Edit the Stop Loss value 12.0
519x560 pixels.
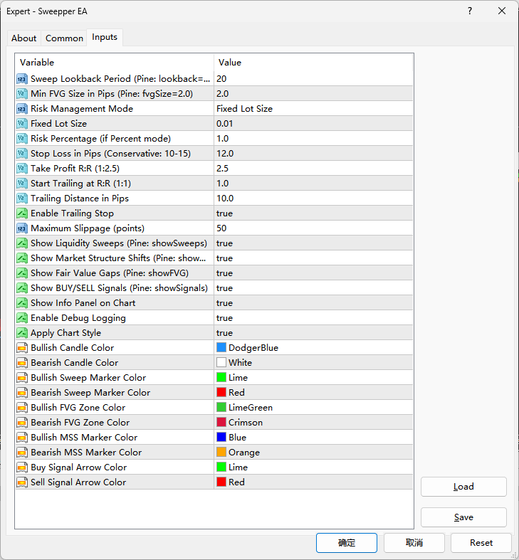click(x=313, y=154)
